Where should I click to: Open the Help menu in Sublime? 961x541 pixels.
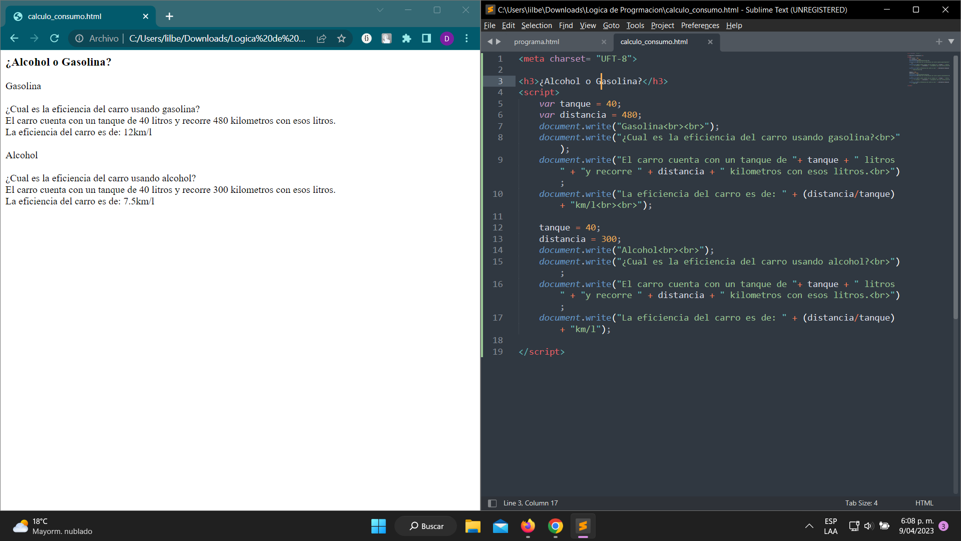point(734,26)
